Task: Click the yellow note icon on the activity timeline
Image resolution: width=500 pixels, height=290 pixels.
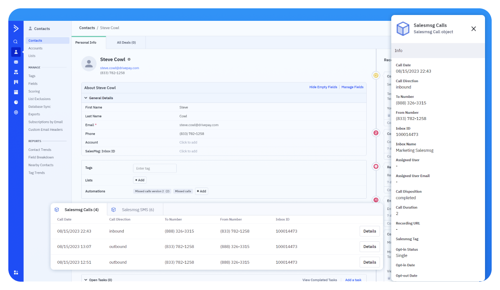Action: pyautogui.click(x=376, y=75)
